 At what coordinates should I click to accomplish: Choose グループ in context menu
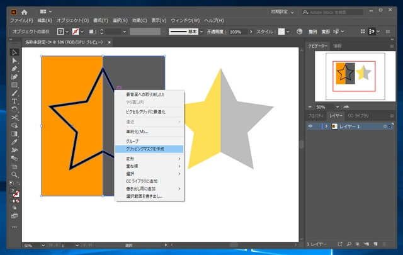pos(149,141)
